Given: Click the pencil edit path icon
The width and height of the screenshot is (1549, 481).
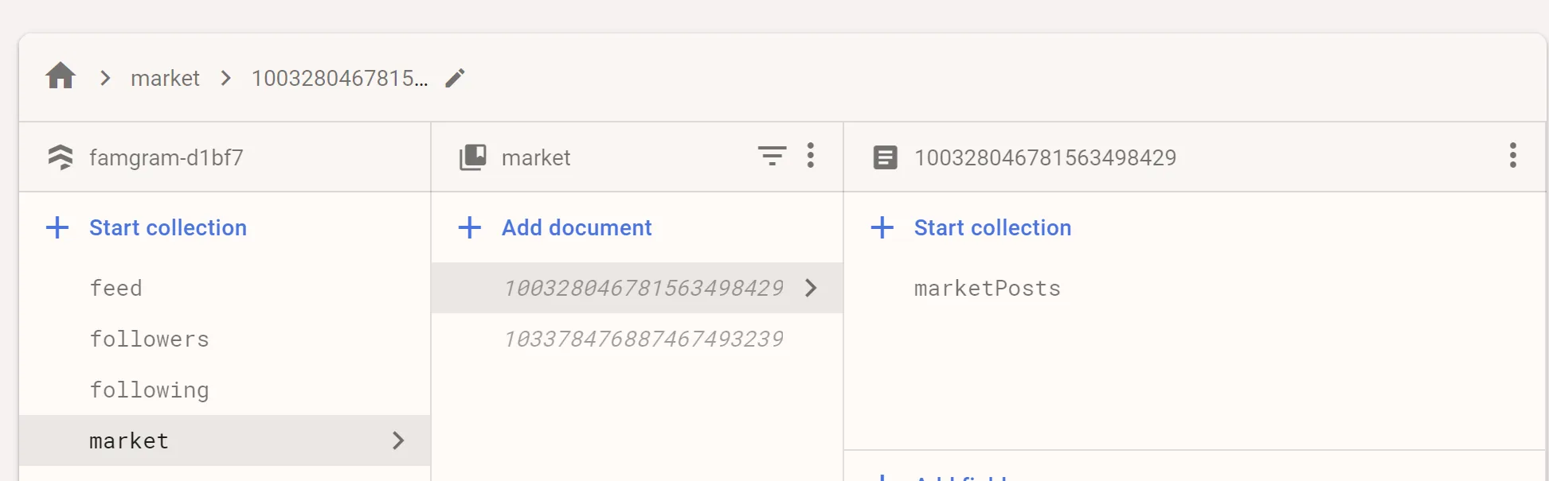Looking at the screenshot, I should click(x=455, y=78).
